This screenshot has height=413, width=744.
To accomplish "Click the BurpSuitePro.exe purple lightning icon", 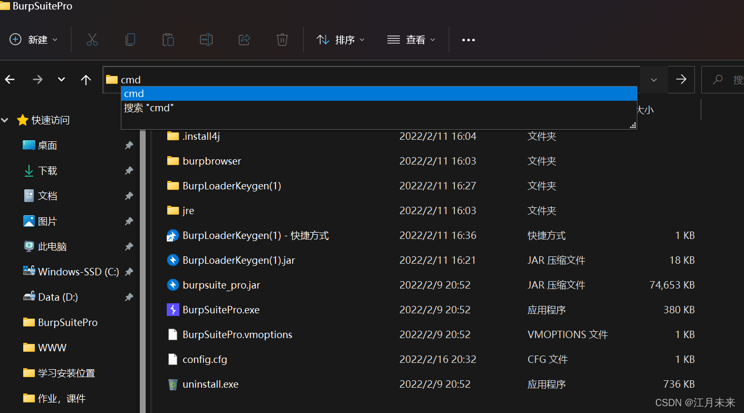I will 173,310.
